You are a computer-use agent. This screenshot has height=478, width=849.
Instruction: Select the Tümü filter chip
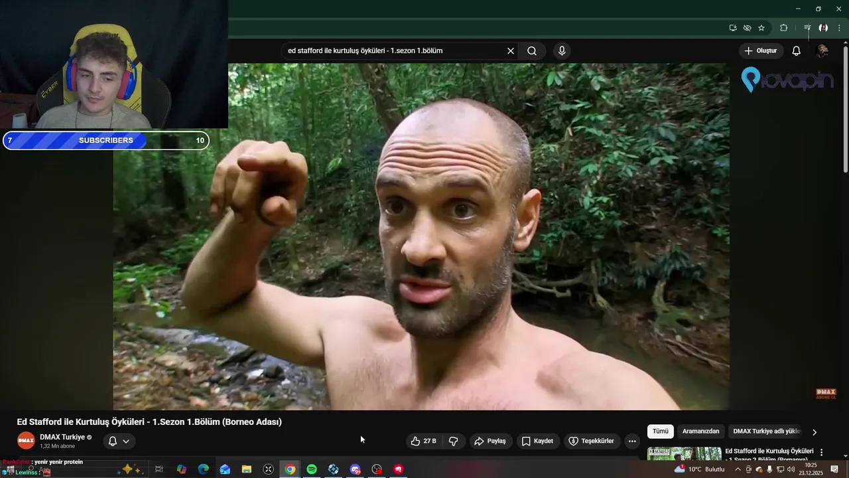click(661, 432)
